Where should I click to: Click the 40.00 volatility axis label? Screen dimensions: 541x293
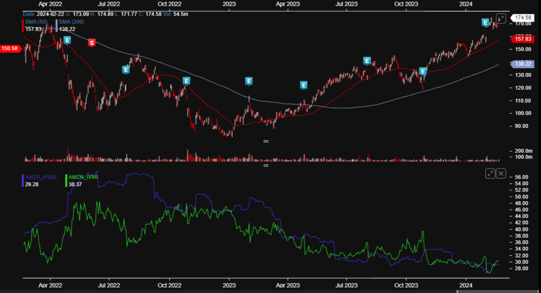pos(521,229)
